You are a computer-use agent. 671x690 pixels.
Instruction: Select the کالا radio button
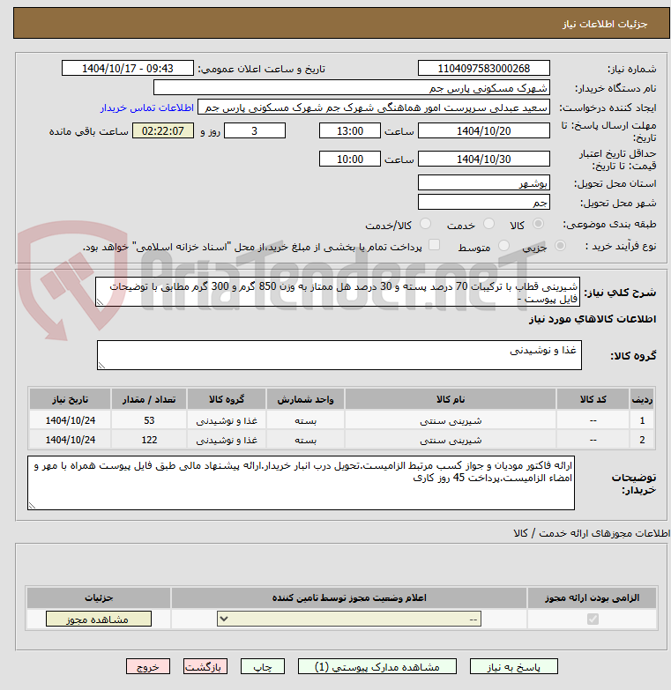tap(538, 224)
